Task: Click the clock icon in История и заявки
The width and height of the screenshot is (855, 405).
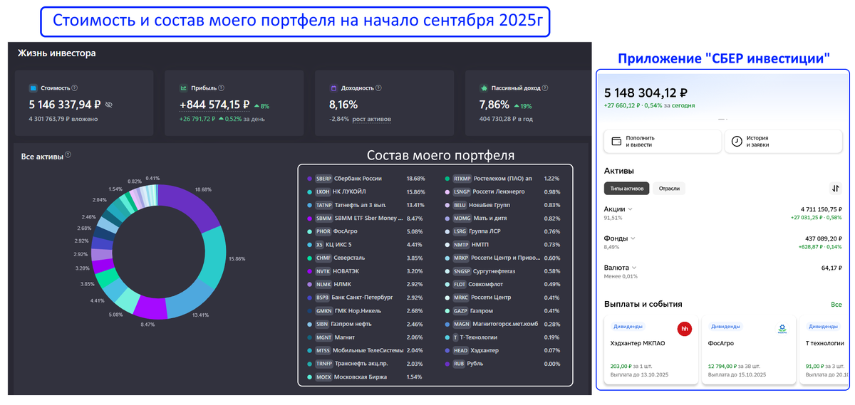Action: pyautogui.click(x=737, y=141)
